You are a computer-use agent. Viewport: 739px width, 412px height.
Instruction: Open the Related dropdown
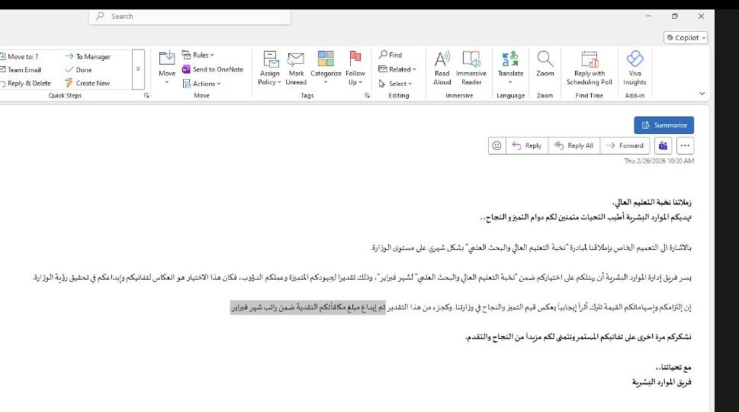click(x=398, y=70)
